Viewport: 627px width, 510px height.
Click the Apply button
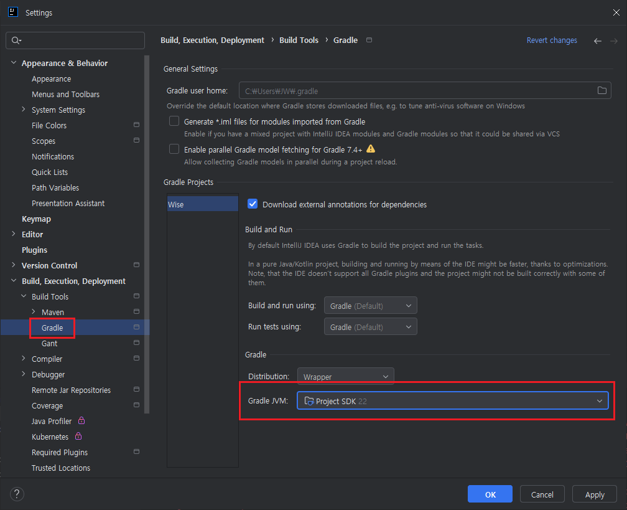click(x=594, y=494)
